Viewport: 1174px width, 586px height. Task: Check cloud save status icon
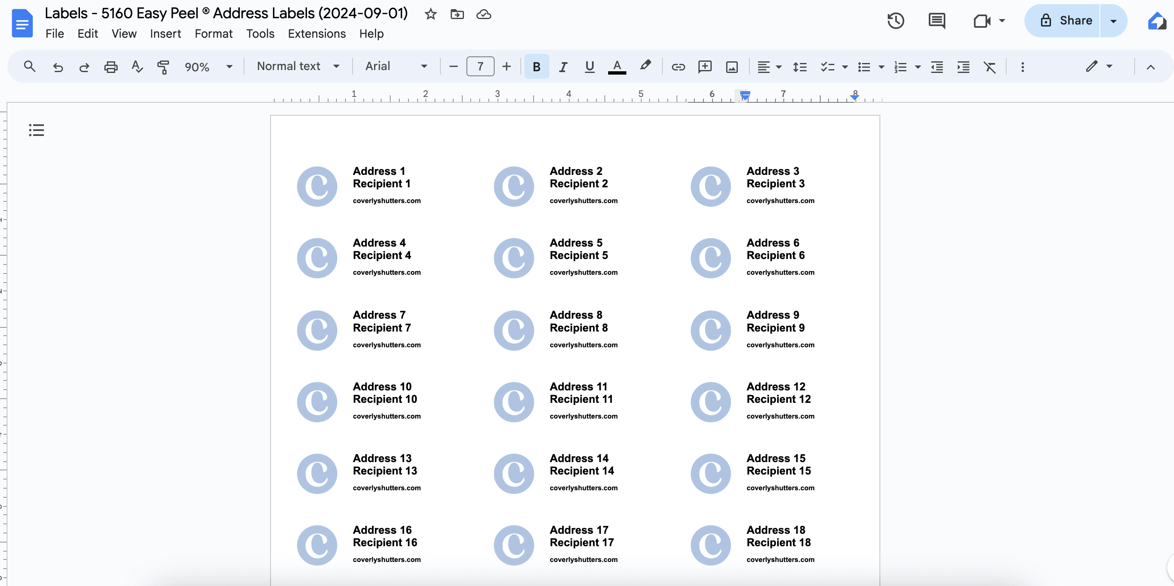(x=483, y=14)
